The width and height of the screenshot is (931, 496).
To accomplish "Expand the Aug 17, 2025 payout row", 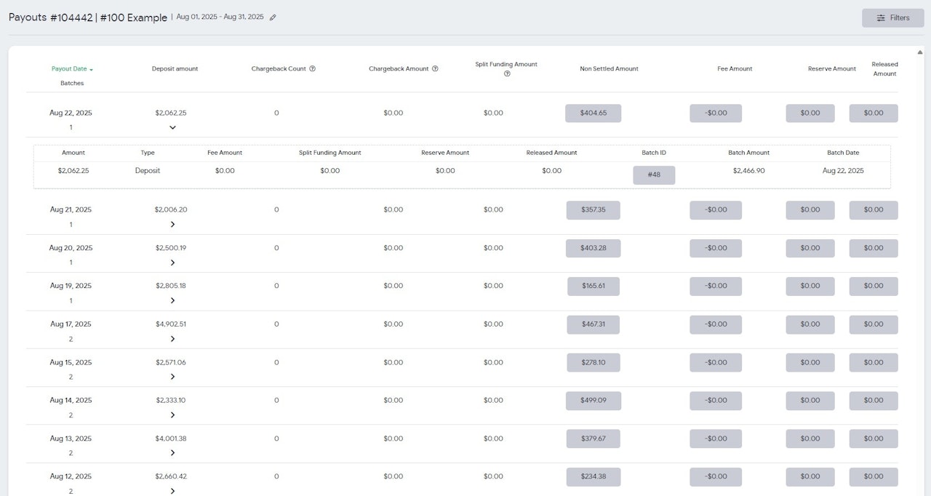I will tap(172, 339).
